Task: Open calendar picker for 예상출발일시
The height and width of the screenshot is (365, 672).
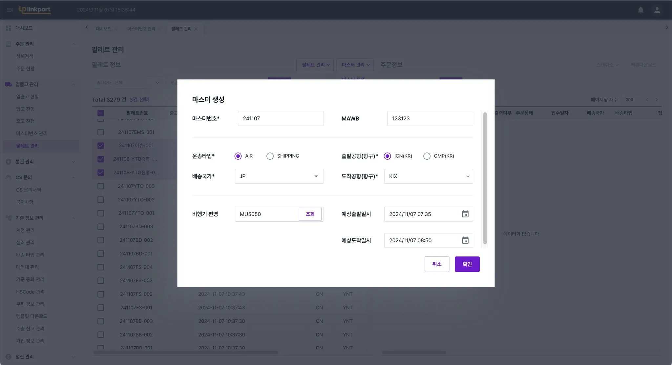Action: tap(465, 214)
